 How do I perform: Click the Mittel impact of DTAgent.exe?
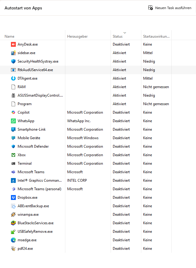click(x=148, y=78)
